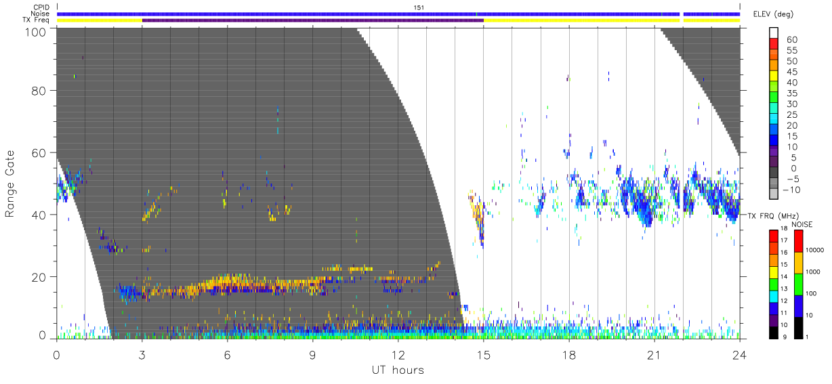Click the black segment of TX FRQ color bar
The width and height of the screenshot is (832, 384).
(x=774, y=333)
